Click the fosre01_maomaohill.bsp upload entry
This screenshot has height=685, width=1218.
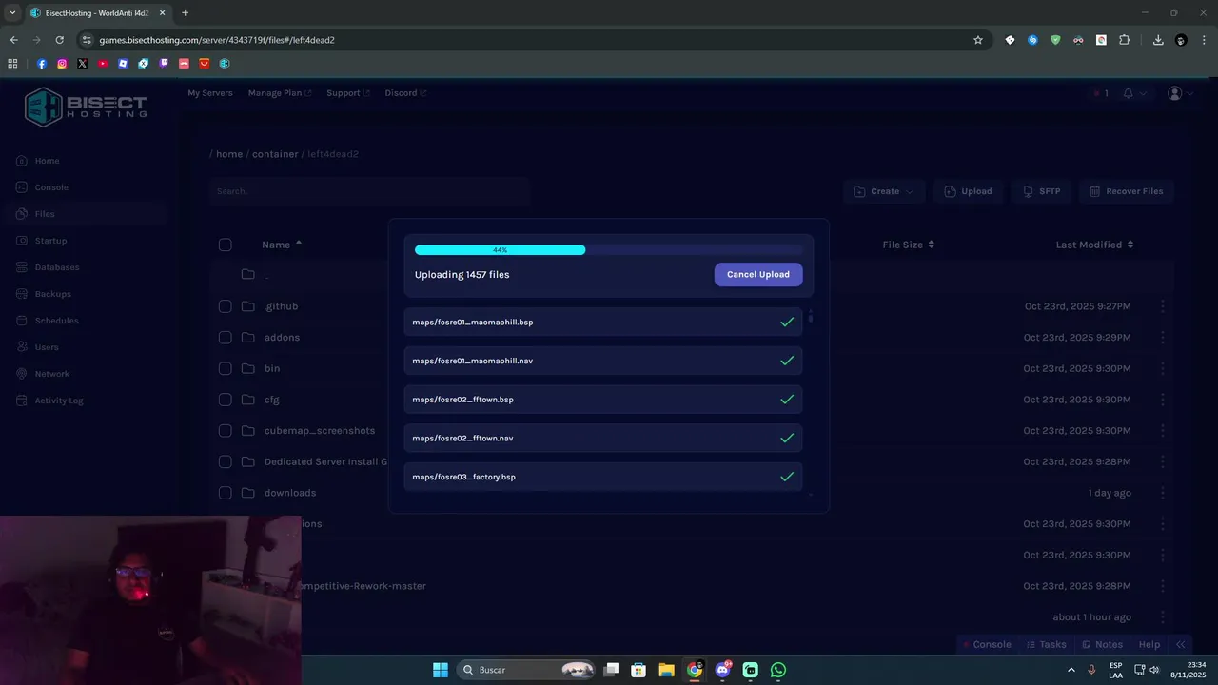pos(602,322)
